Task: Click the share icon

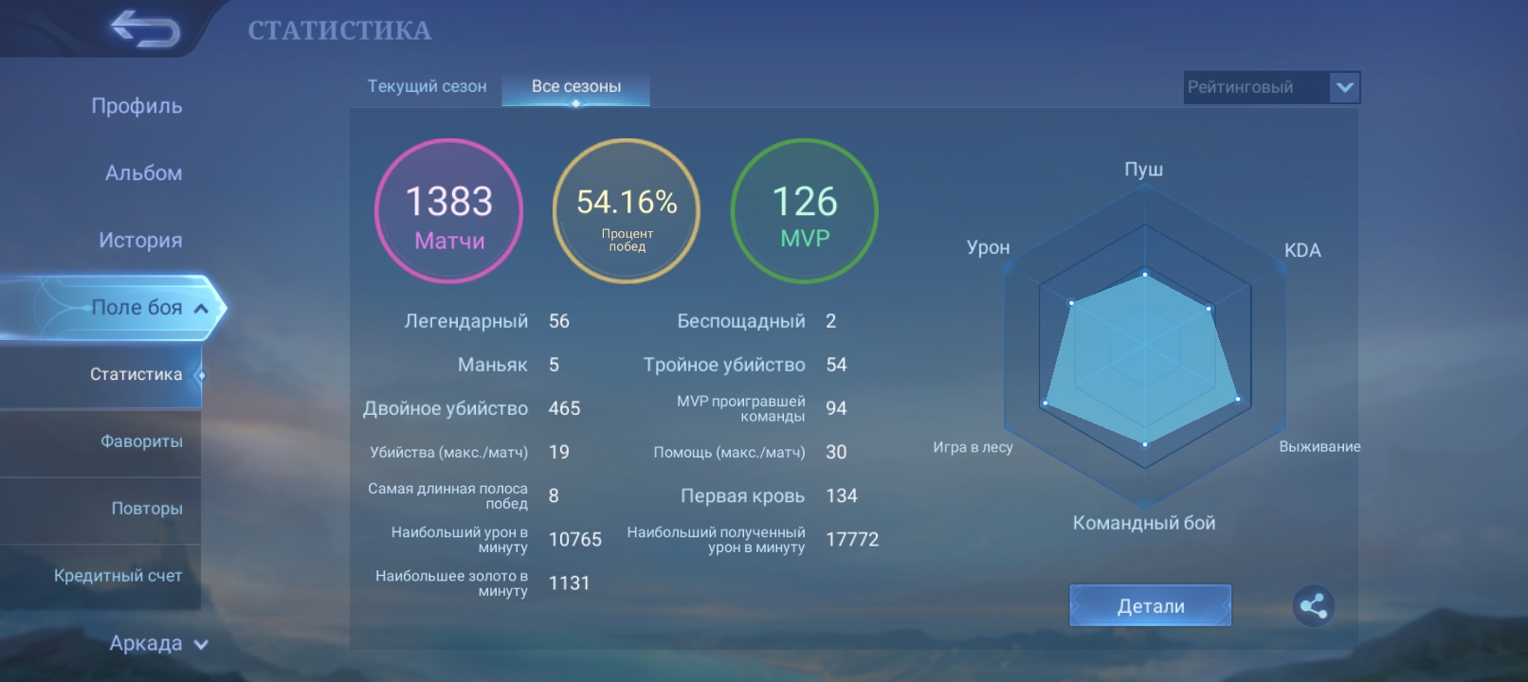Action: tap(1313, 606)
